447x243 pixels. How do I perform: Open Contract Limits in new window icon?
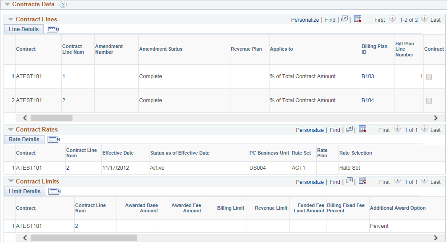(349, 181)
